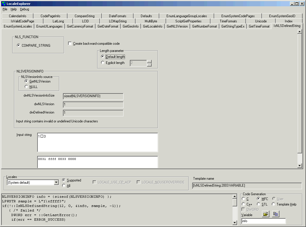Open the Debug menu
The height and width of the screenshot is (227, 306).
25,9
